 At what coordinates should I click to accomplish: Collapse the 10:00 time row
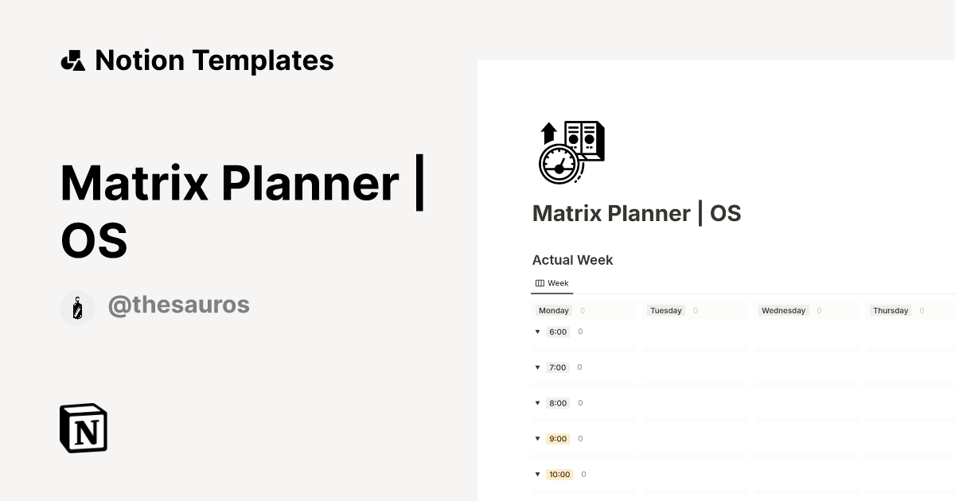tap(538, 474)
